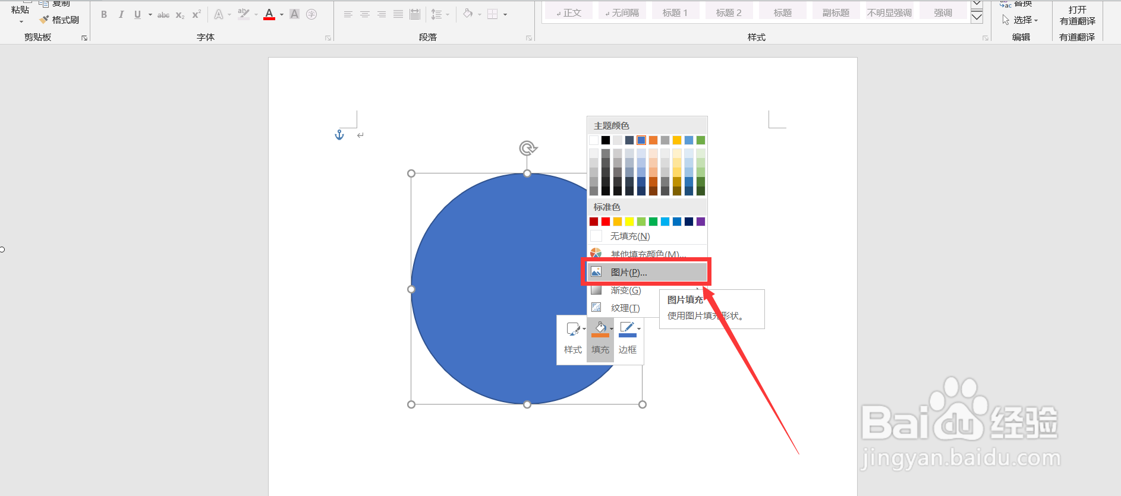Open the Paragraph dialog launcher
This screenshot has width=1121, height=496.
pos(529,38)
